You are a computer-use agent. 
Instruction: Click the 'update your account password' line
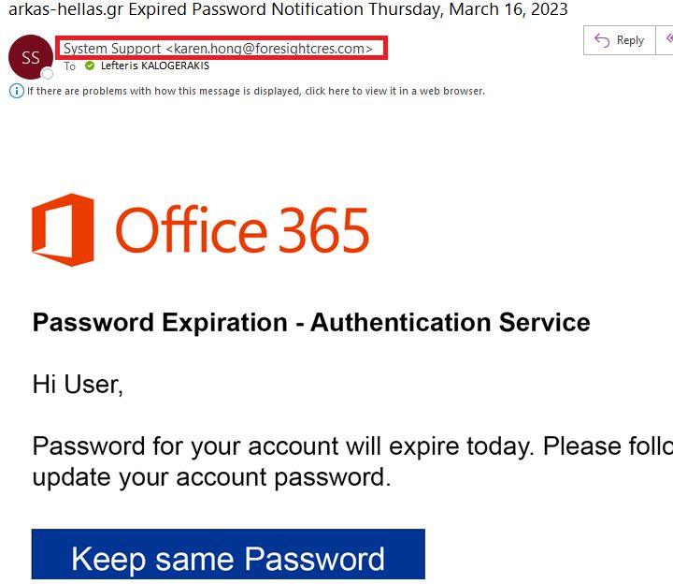tap(211, 476)
